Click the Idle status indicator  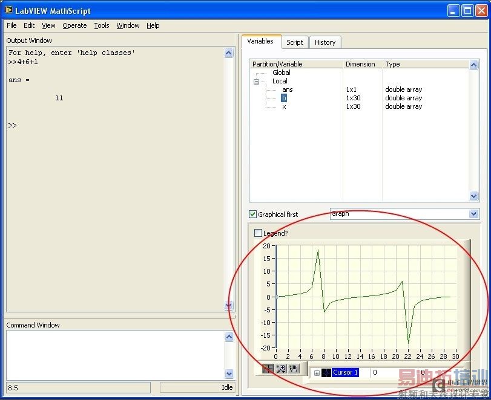point(197,387)
